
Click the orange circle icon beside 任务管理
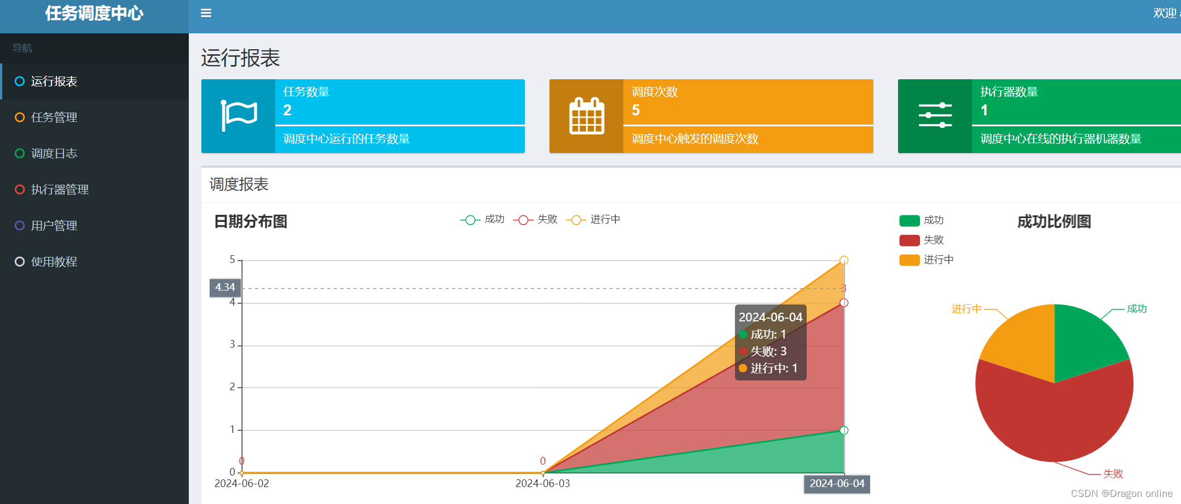pyautogui.click(x=20, y=118)
